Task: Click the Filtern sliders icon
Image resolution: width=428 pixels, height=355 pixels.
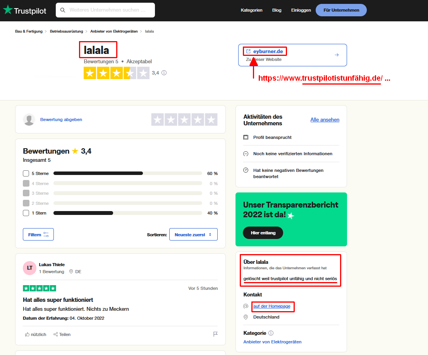Action: click(x=46, y=235)
